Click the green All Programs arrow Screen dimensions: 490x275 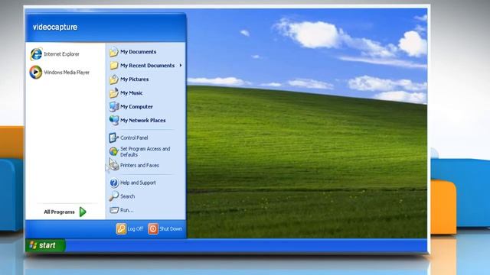[83, 212]
